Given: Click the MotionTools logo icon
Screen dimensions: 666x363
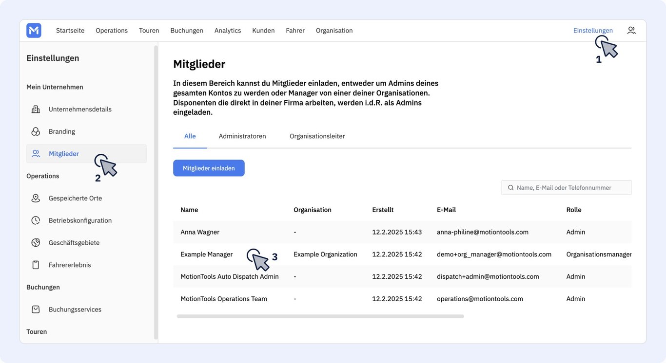Looking at the screenshot, I should coord(34,31).
